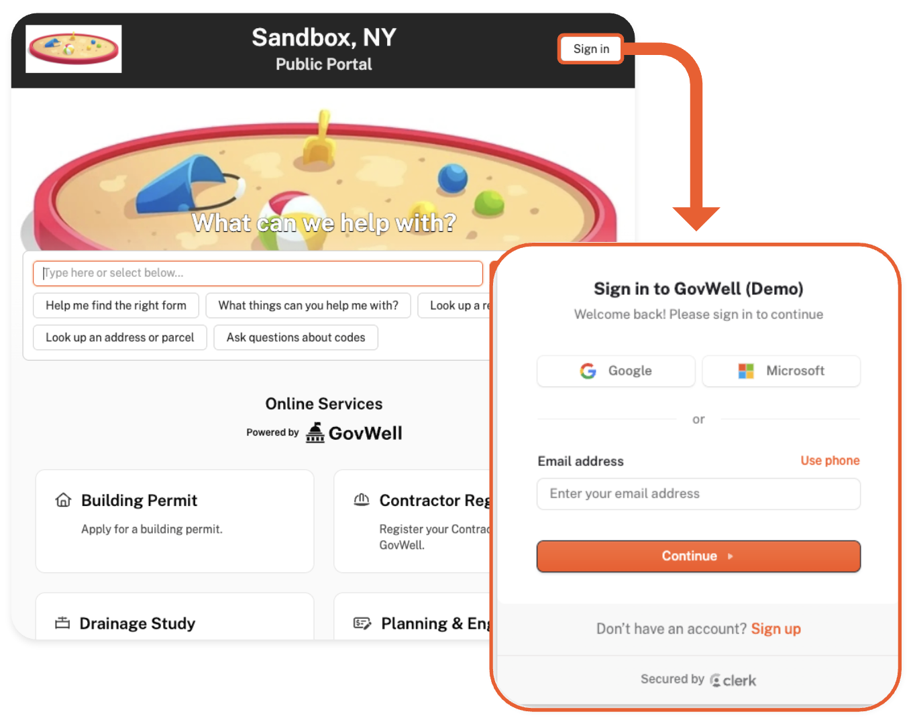Click the Drainage Study icon
Screen dimensions: 911x728
(62, 623)
